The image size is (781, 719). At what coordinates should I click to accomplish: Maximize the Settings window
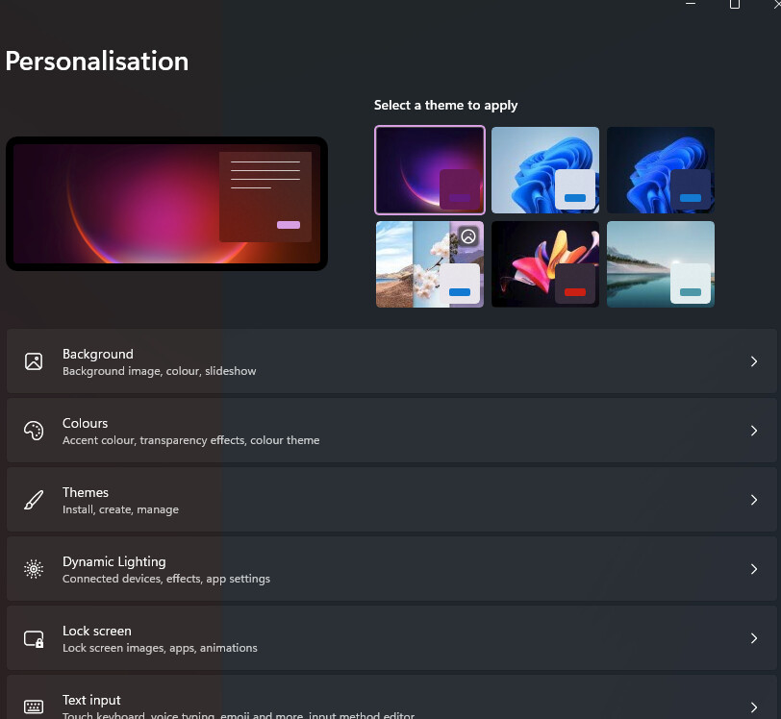735,4
